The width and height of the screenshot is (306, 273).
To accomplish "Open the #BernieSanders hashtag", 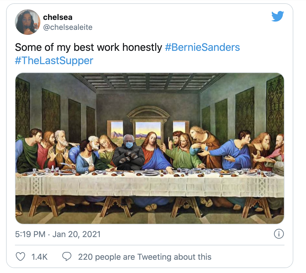I will pos(202,47).
